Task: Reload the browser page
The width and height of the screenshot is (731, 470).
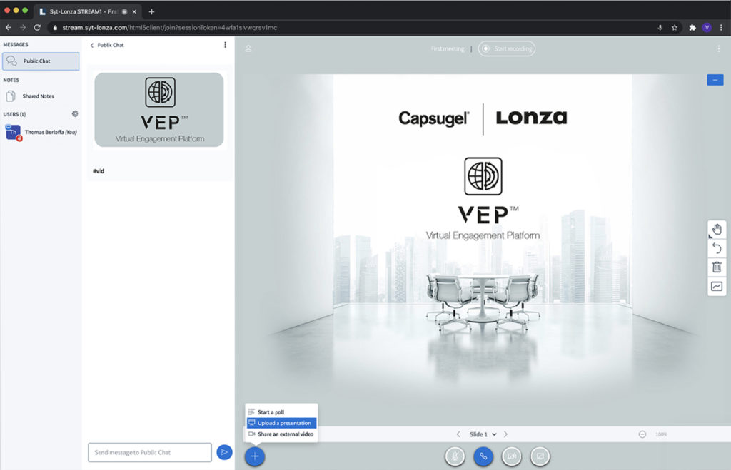Action: (x=37, y=28)
